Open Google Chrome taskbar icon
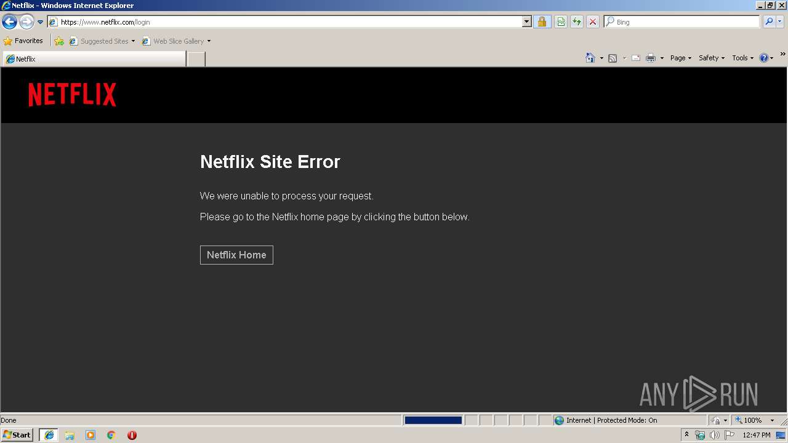 point(111,435)
